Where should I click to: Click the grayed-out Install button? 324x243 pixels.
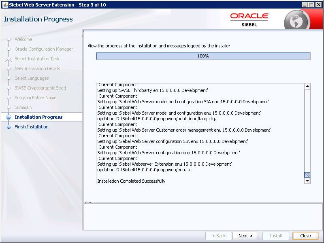(276, 236)
